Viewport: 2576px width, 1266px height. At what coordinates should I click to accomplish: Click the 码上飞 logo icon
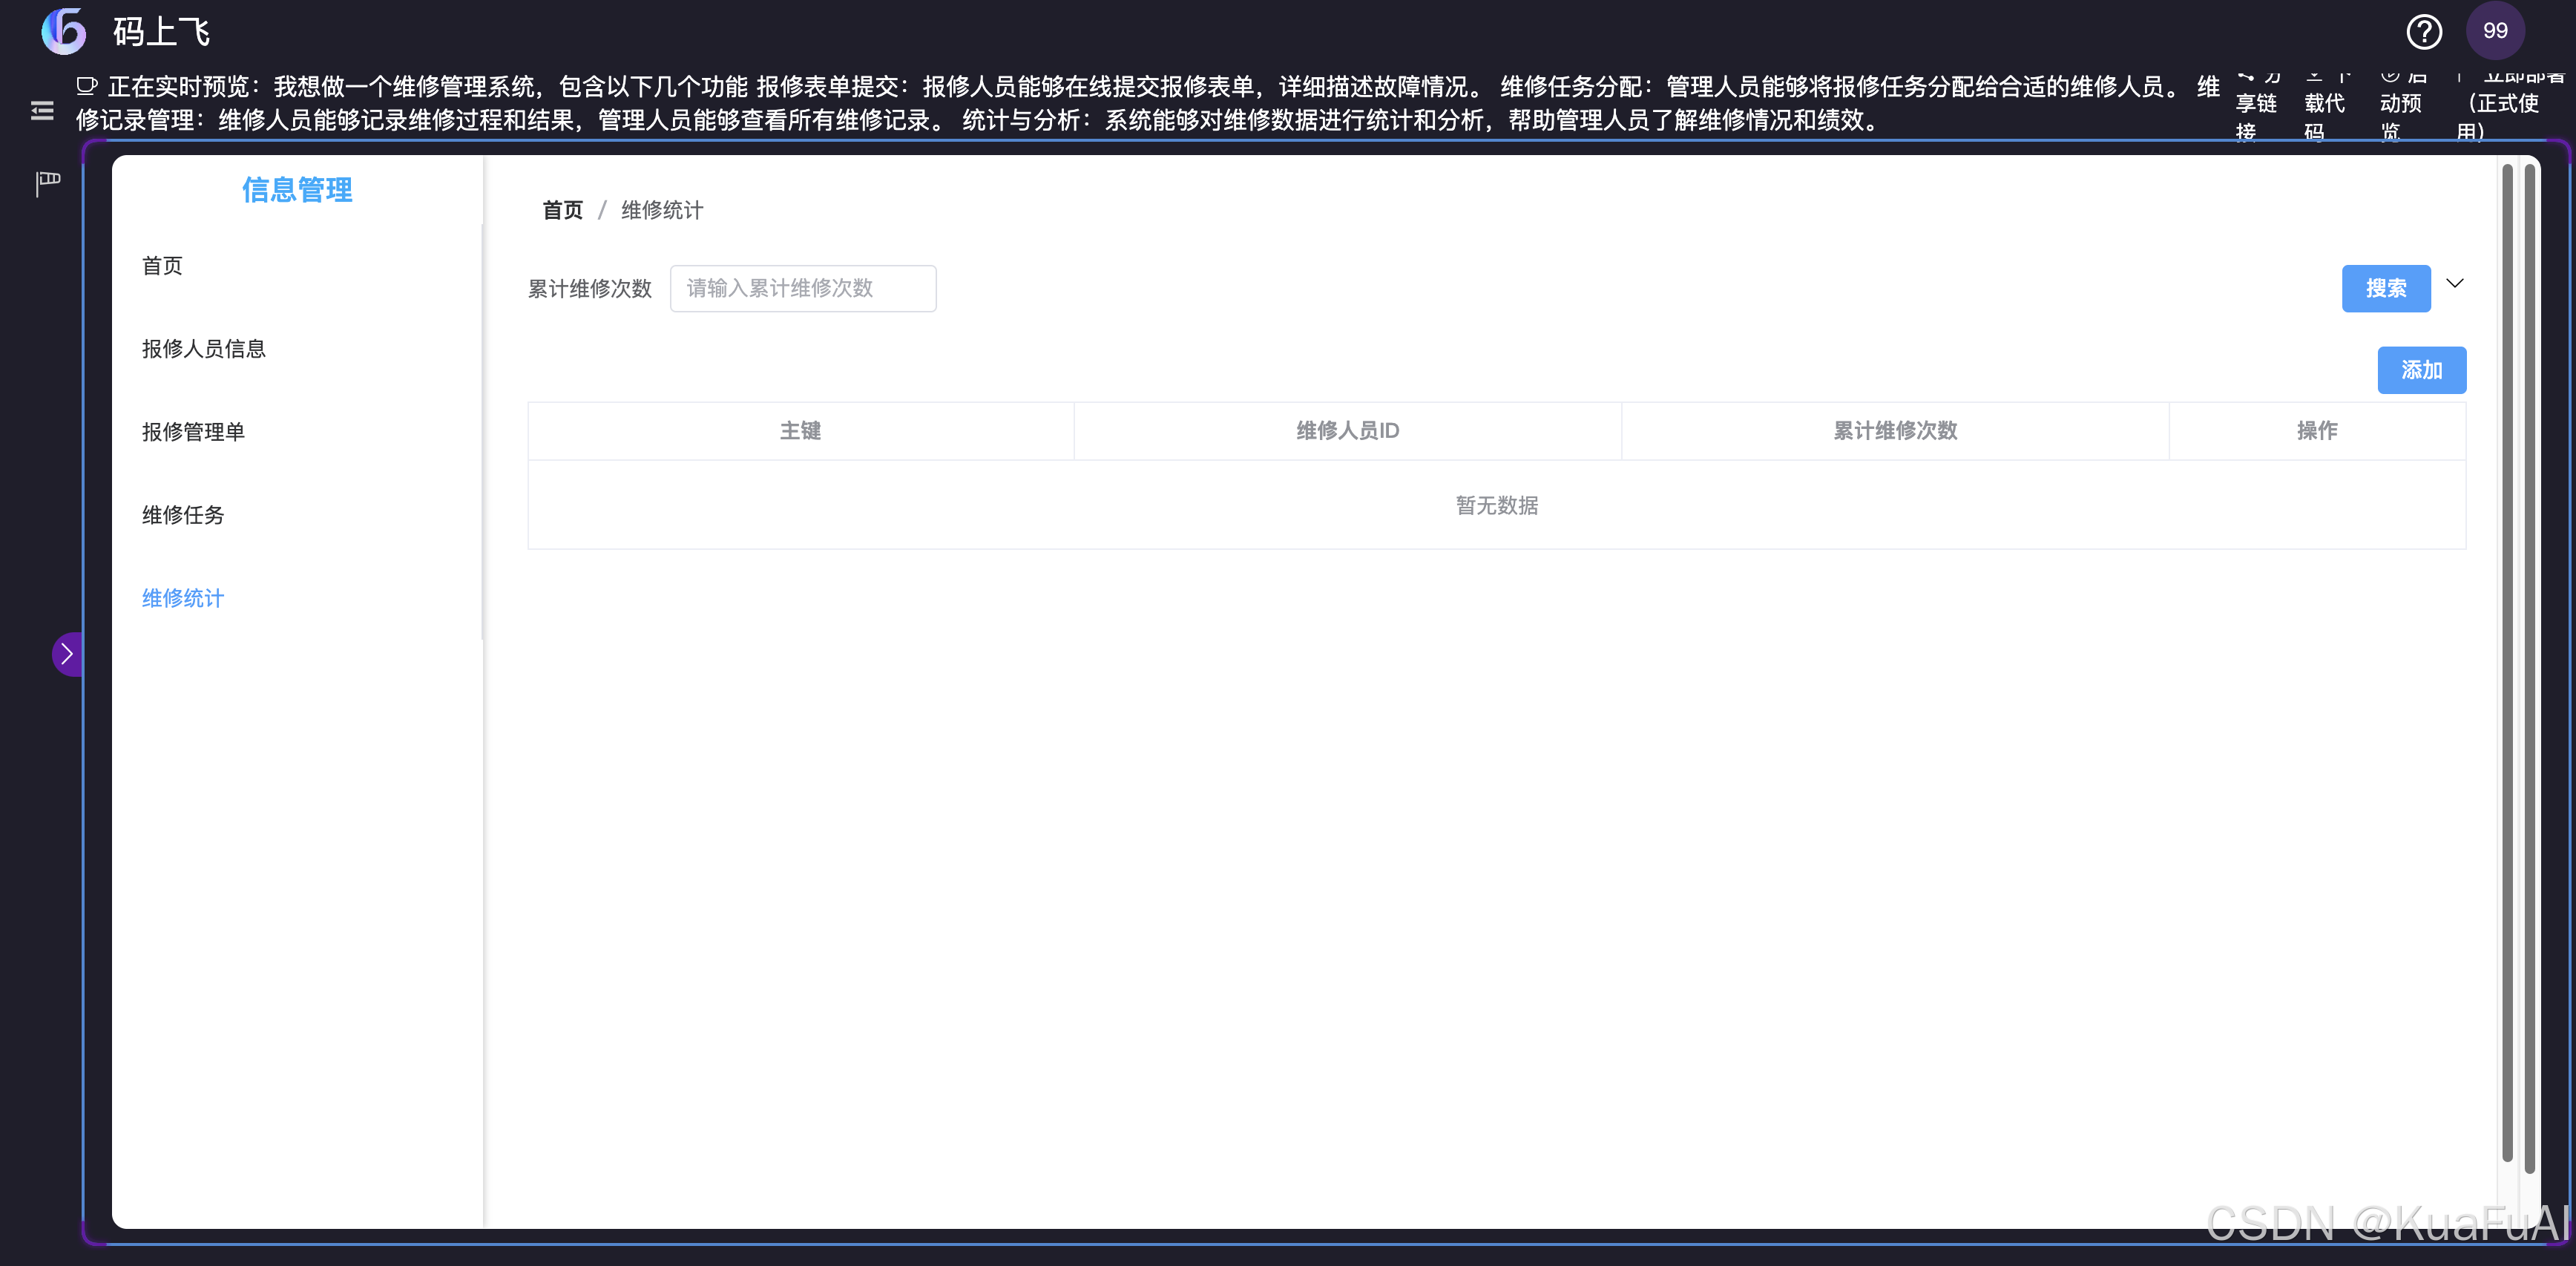point(64,31)
